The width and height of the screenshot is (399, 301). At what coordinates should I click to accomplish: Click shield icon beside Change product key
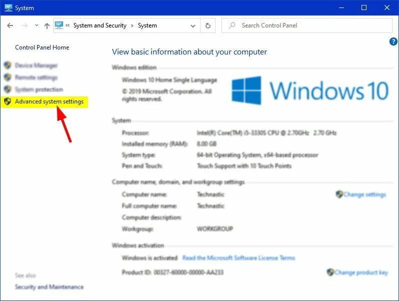tap(330, 272)
